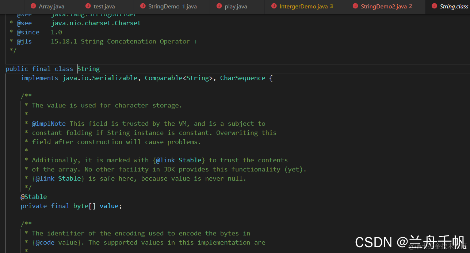Image resolution: width=470 pixels, height=253 pixels.
Task: Click java.nio.charset.Charset in the @see line
Action: click(x=96, y=23)
